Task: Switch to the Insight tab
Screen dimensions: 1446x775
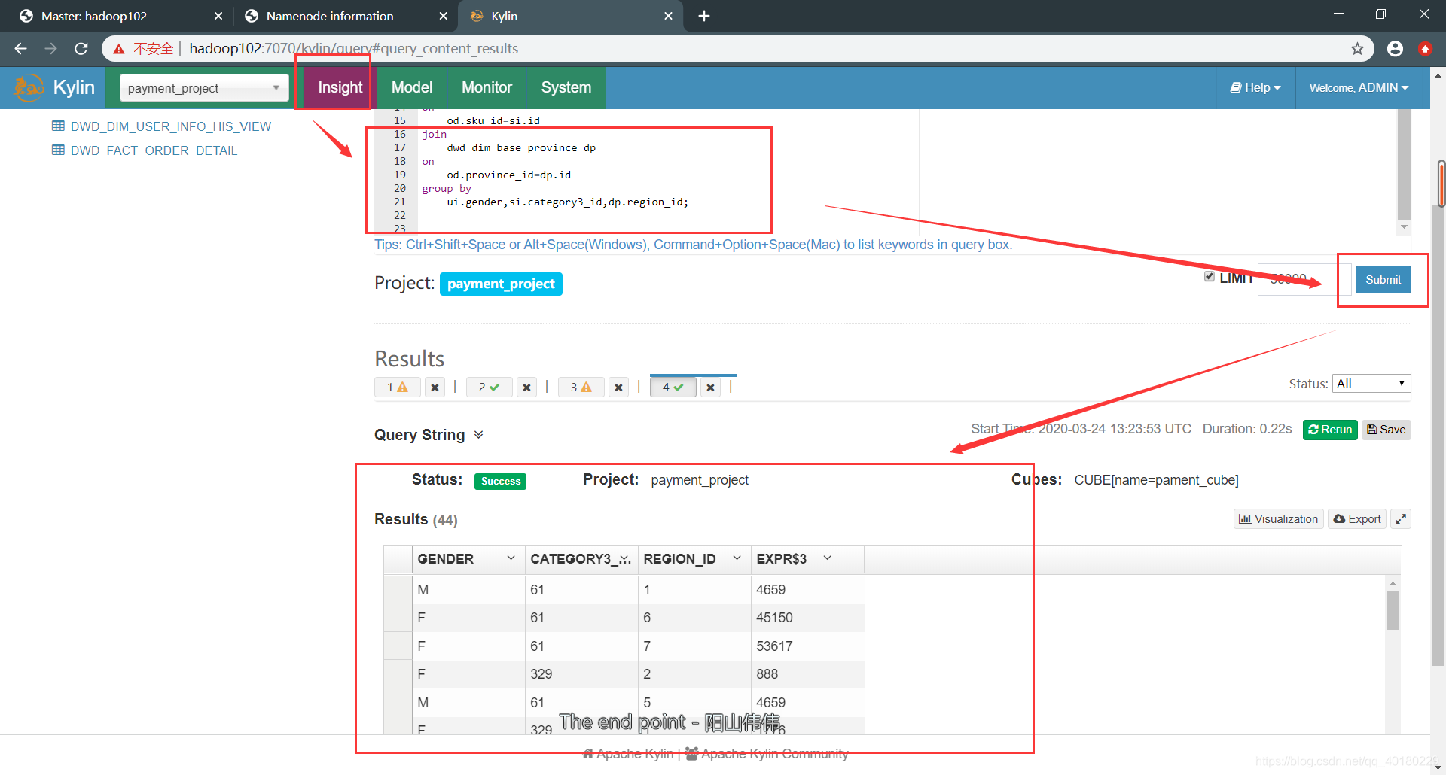Action: coord(340,88)
